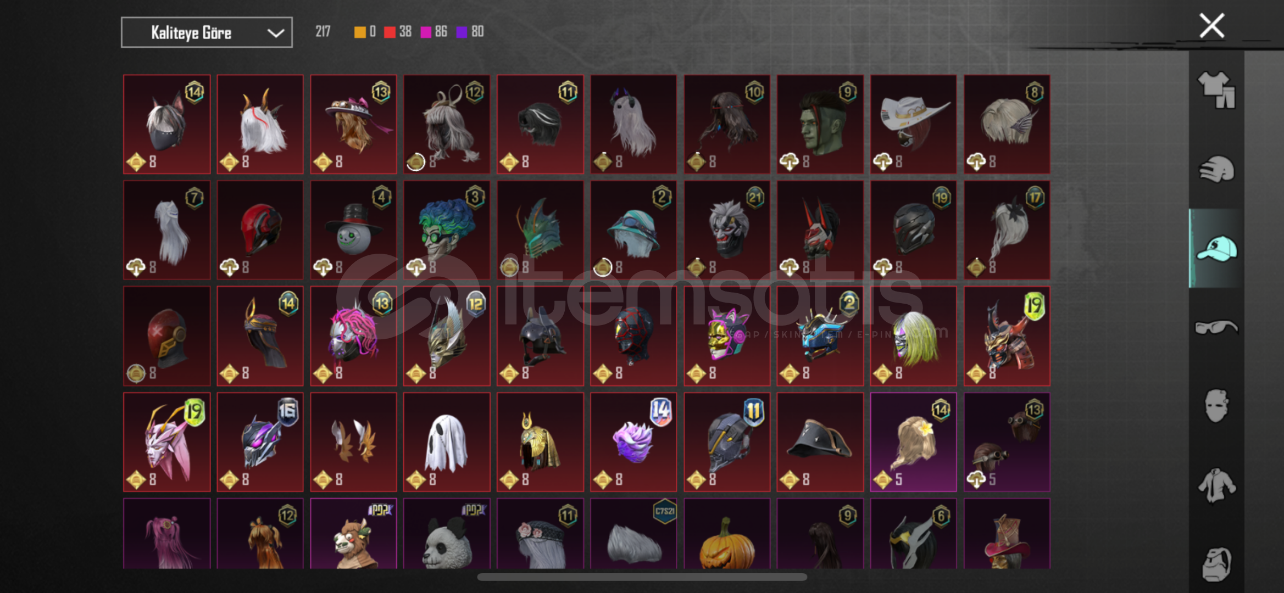
Task: Close the inventory with the X button
Action: pyautogui.click(x=1212, y=26)
